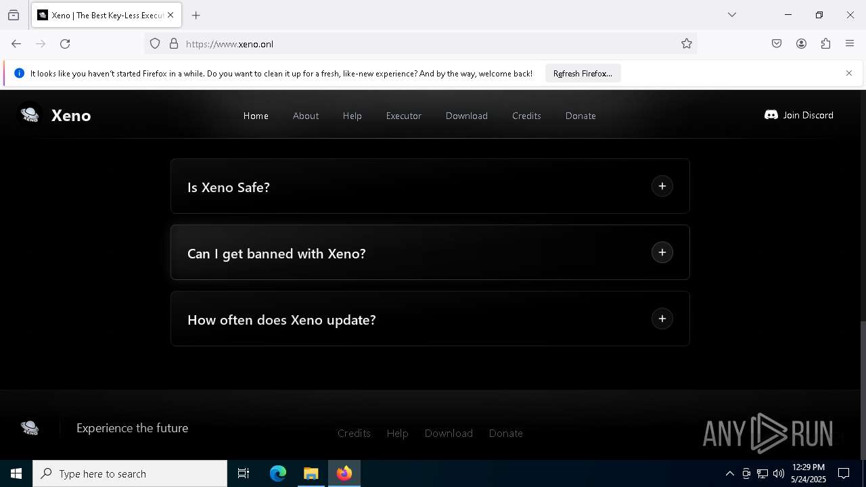Open clock and date in taskbar
This screenshot has height=487, width=866.
808,473
